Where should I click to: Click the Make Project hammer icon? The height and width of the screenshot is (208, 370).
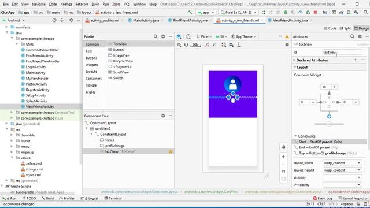190,12
